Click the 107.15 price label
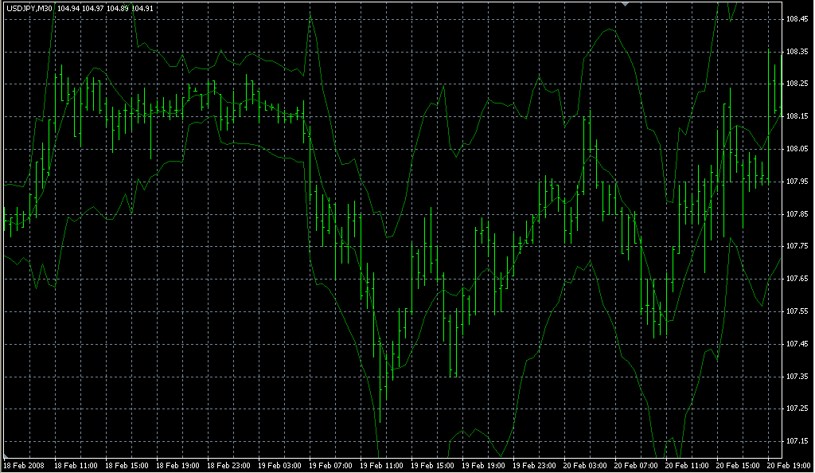This screenshot has width=815, height=473. click(797, 441)
